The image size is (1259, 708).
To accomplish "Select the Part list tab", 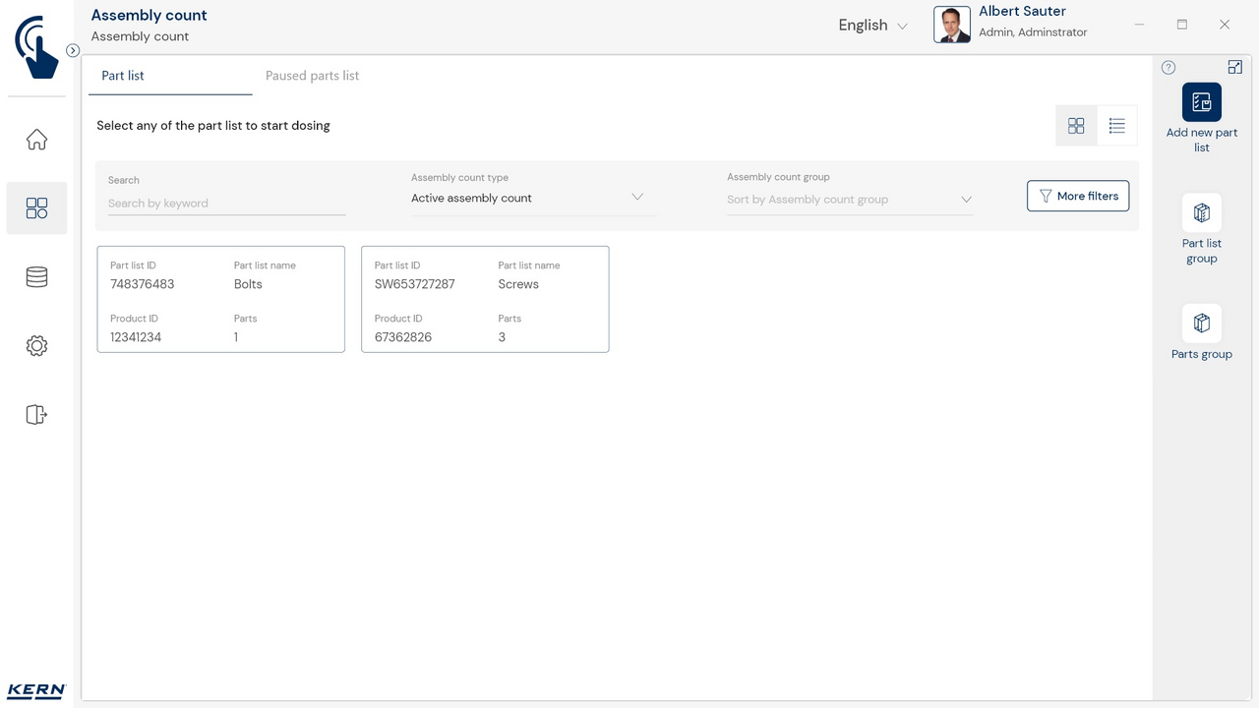I will [123, 76].
